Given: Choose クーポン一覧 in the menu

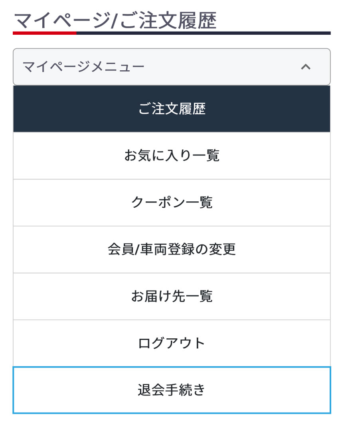Looking at the screenshot, I should 172,203.
